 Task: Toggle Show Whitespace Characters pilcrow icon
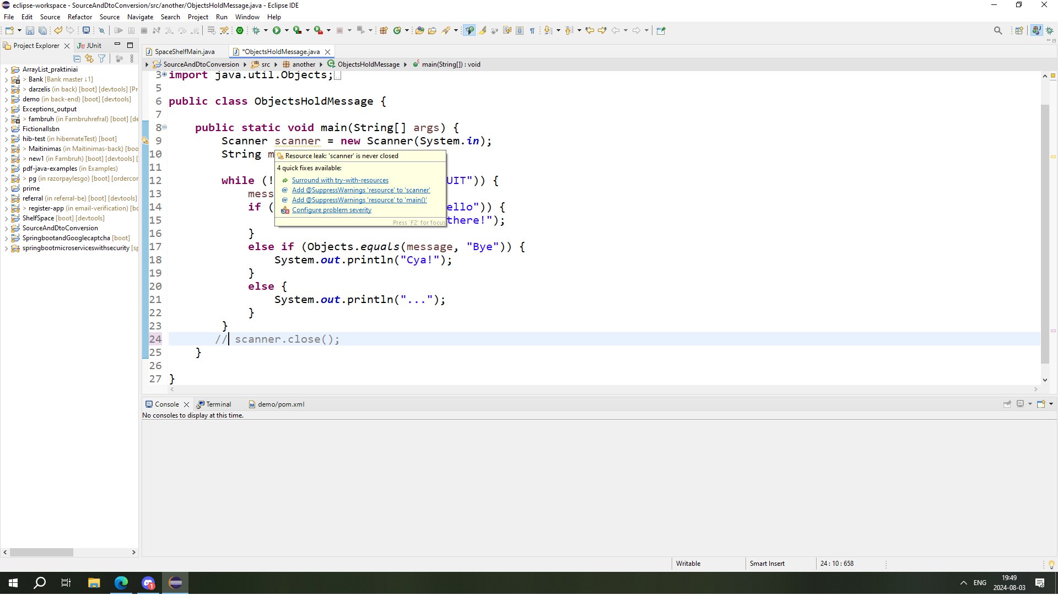point(532,31)
